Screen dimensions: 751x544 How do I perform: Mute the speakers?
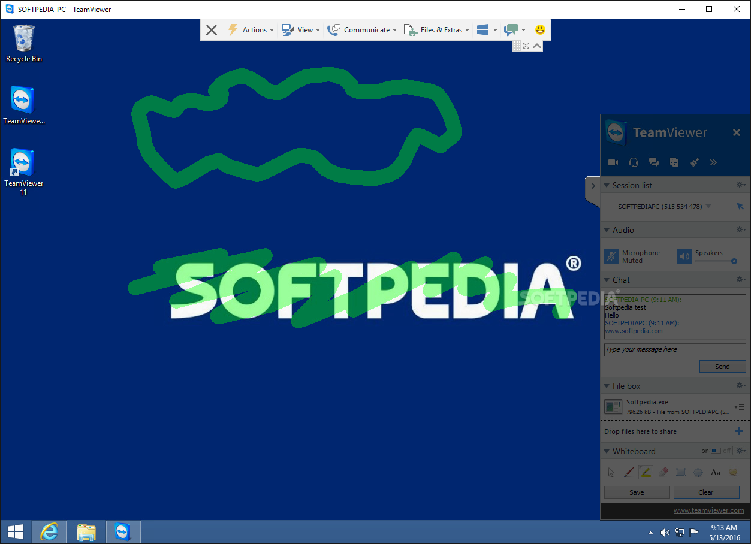pos(684,257)
